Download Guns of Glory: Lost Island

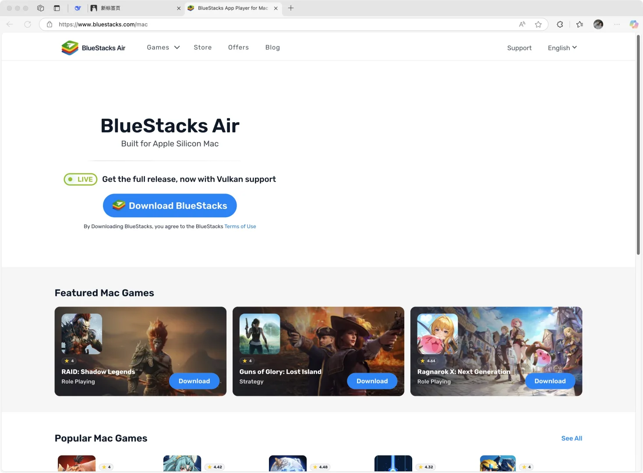point(372,381)
